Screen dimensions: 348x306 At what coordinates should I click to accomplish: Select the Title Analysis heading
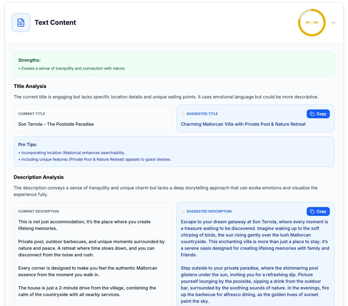pyautogui.click(x=30, y=86)
